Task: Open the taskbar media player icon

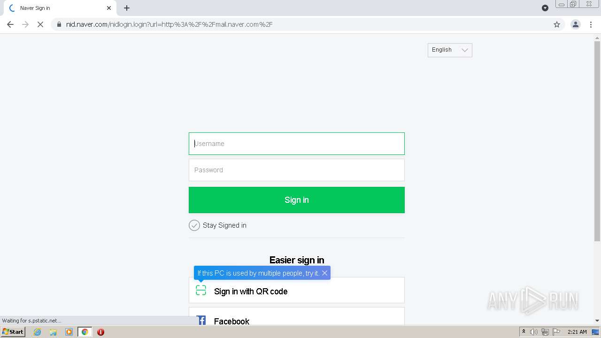Action: pyautogui.click(x=69, y=332)
